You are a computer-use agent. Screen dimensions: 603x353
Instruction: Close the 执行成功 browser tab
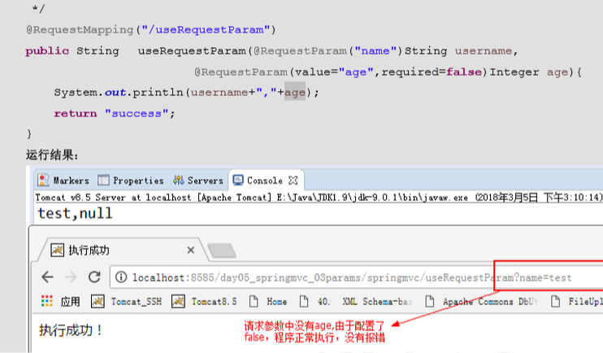(190, 251)
